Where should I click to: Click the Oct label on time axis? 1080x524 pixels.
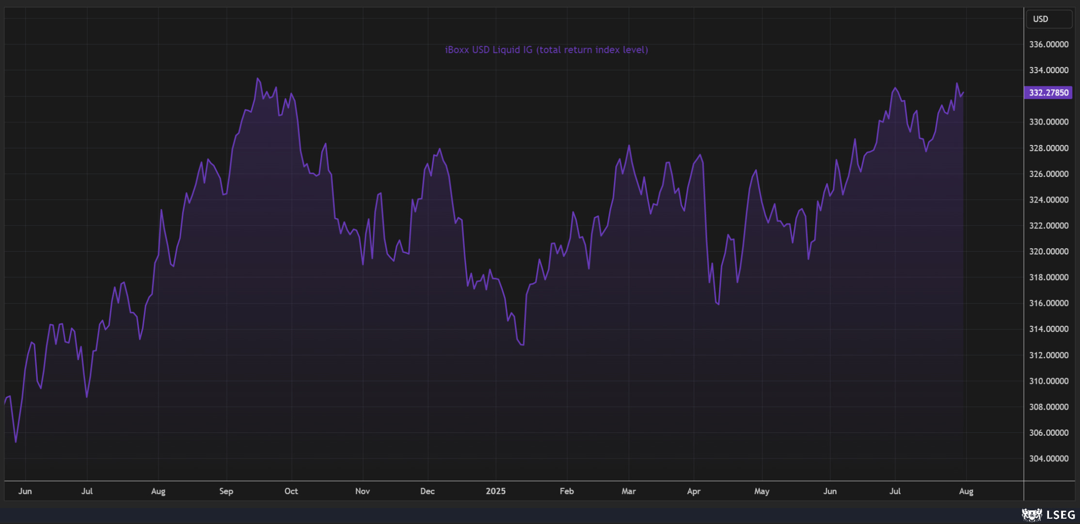point(291,491)
